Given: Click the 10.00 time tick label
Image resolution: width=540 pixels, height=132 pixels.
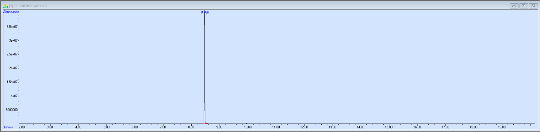Looking at the screenshot, I should coord(248,127).
